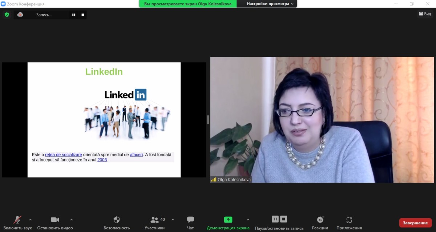Viewport: 436px width, 232px height.
Task: Stop camera via Остановить видео icon
Action: coord(55,220)
